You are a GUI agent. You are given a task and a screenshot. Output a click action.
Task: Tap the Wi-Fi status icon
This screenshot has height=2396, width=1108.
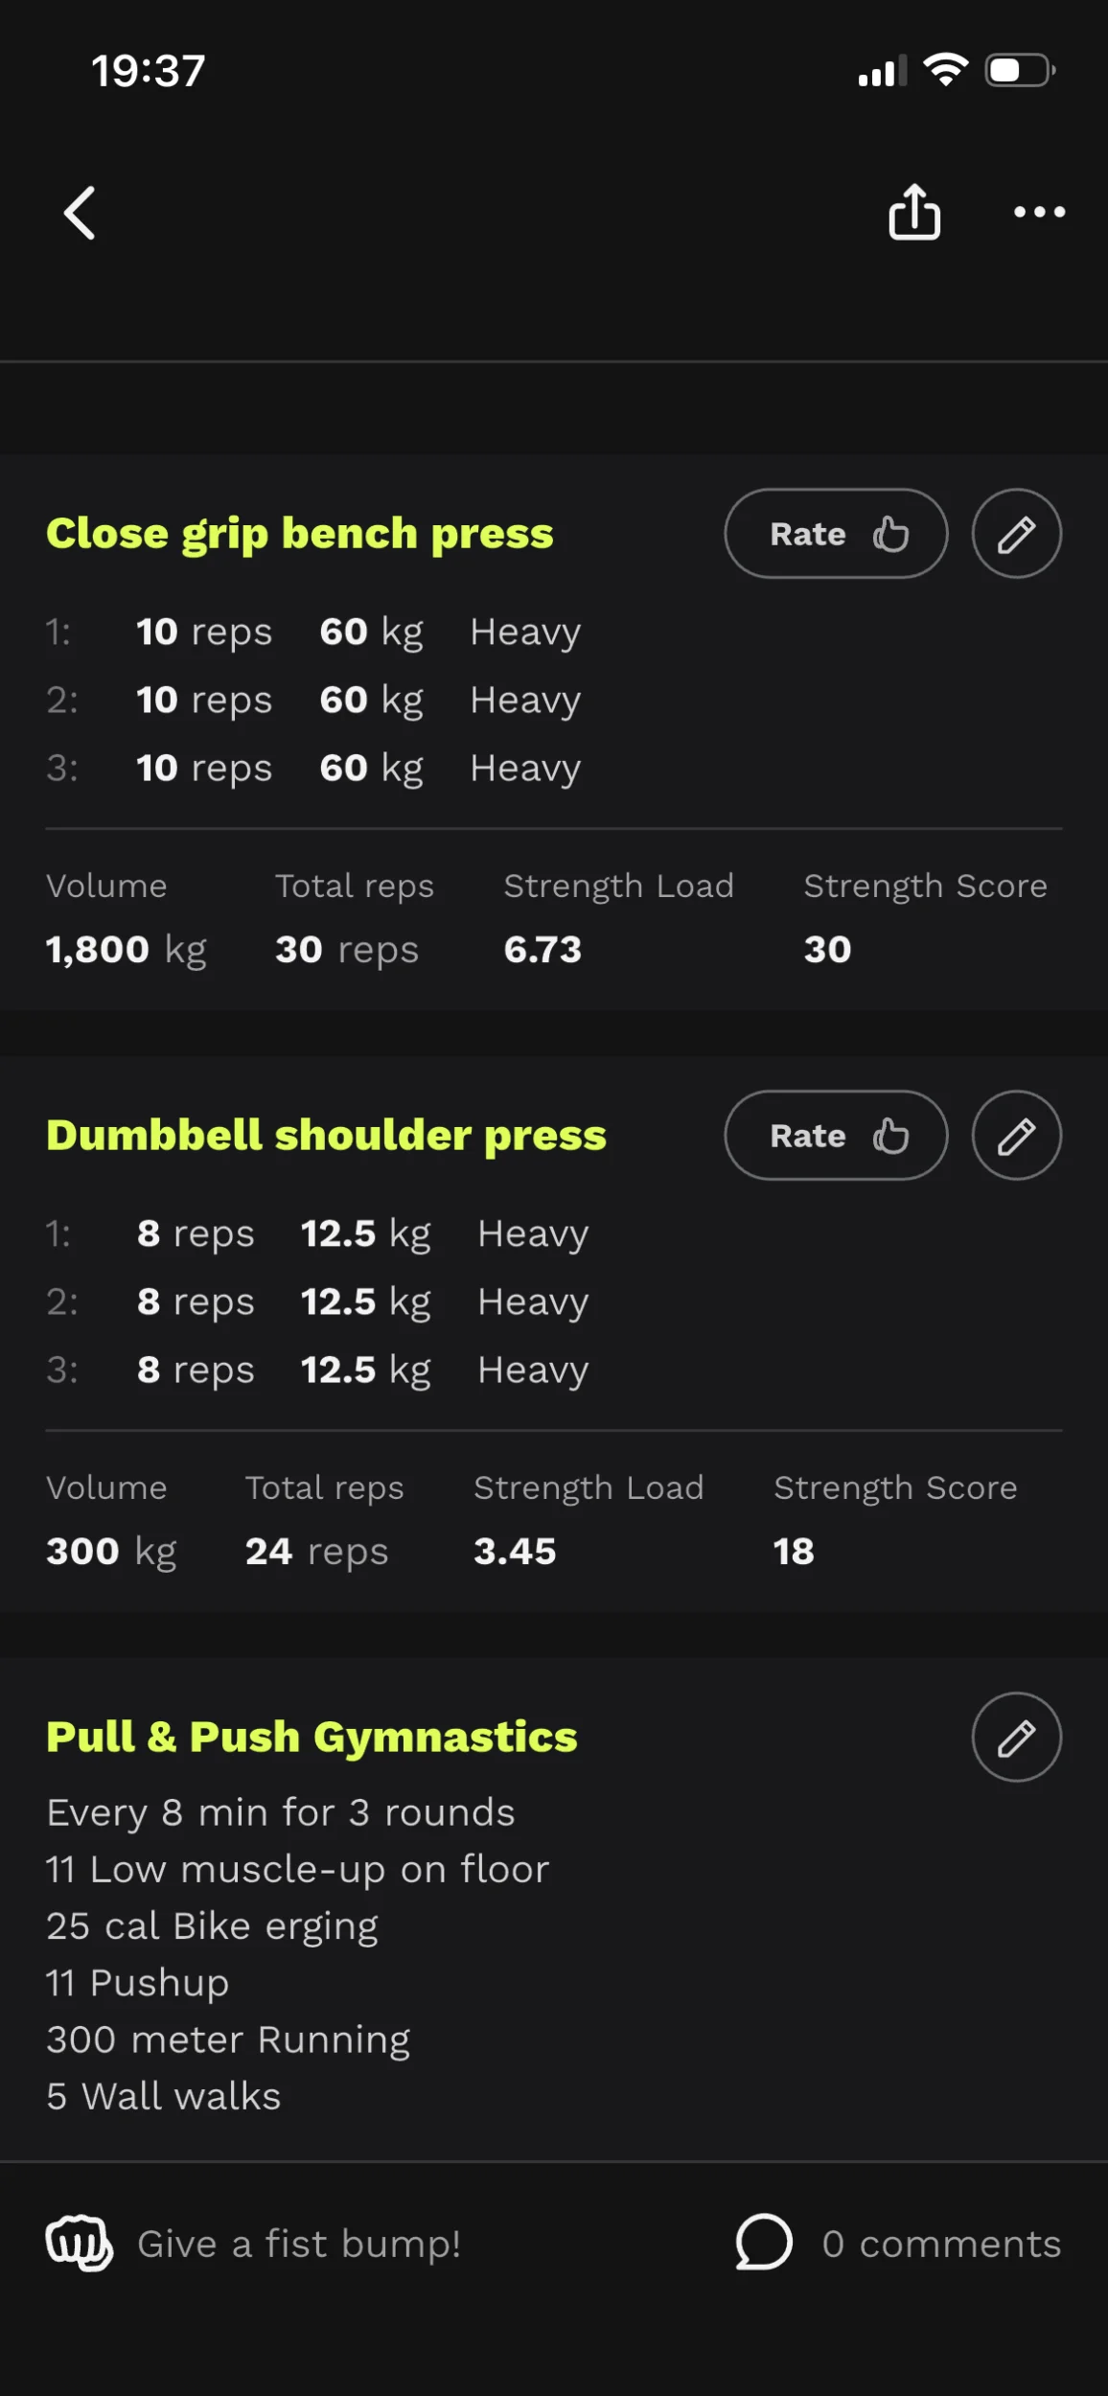945,70
